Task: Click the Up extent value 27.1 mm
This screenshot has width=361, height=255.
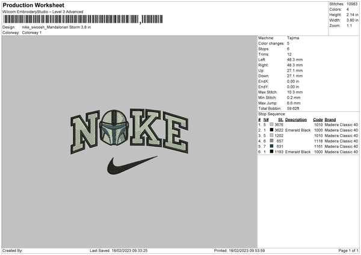Action: click(295, 70)
